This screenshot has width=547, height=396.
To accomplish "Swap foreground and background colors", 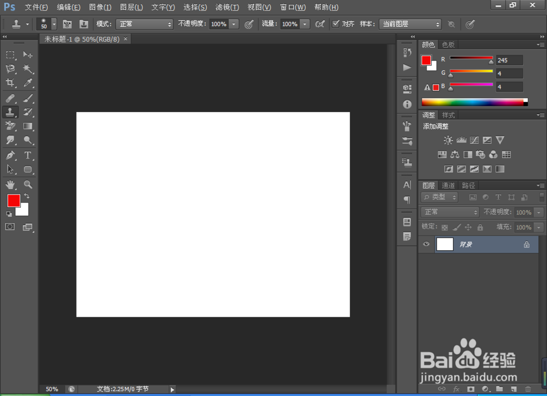I will pos(26,196).
